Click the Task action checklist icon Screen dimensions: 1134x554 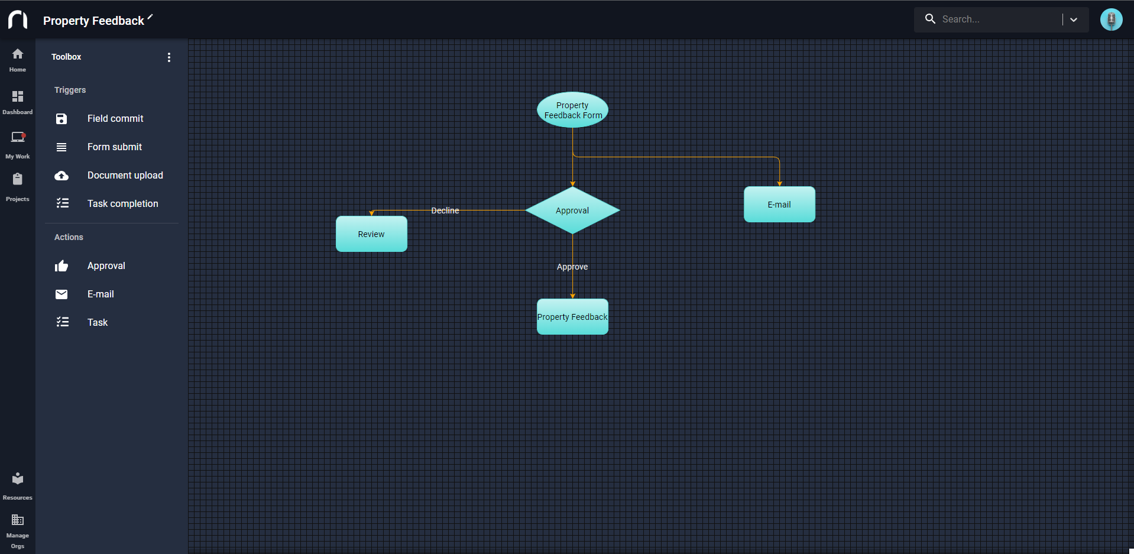coord(61,322)
